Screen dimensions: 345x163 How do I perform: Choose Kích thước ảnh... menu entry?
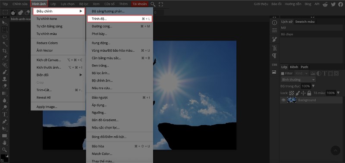click(58, 68)
